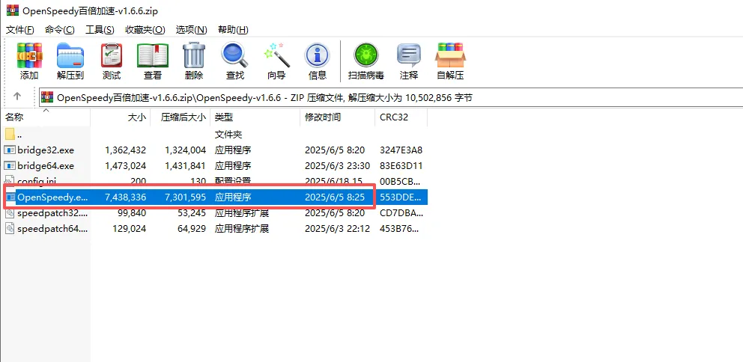Sort by 压缩后大小 column header

coord(180,117)
